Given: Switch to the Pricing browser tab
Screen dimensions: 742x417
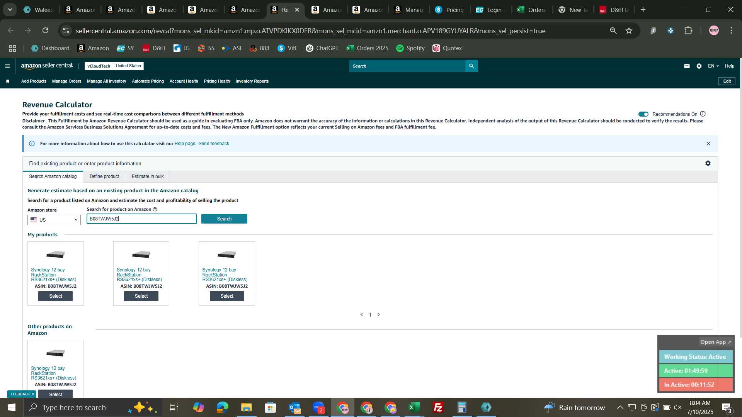Looking at the screenshot, I should coord(449,10).
